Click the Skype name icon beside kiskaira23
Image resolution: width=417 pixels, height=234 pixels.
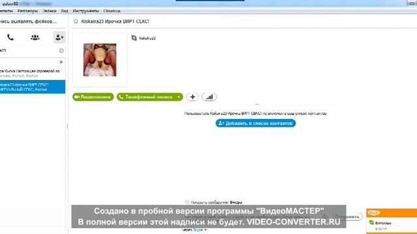tap(134, 38)
